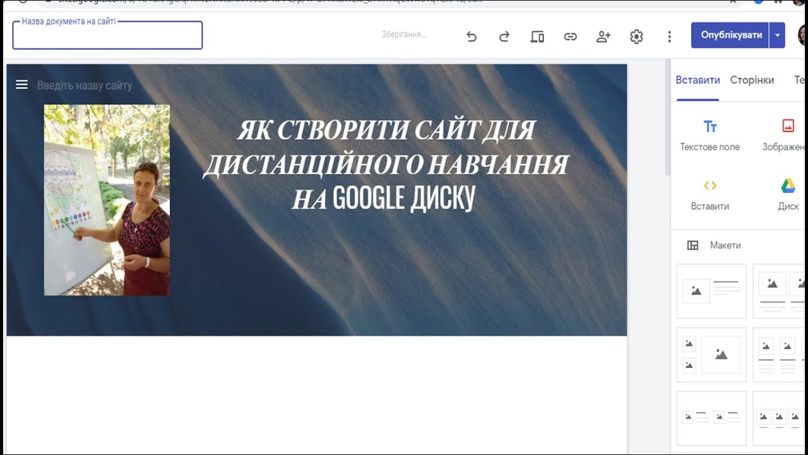Choose layout with two image-text pairs side by side
This screenshot has height=455, width=808.
(711, 418)
